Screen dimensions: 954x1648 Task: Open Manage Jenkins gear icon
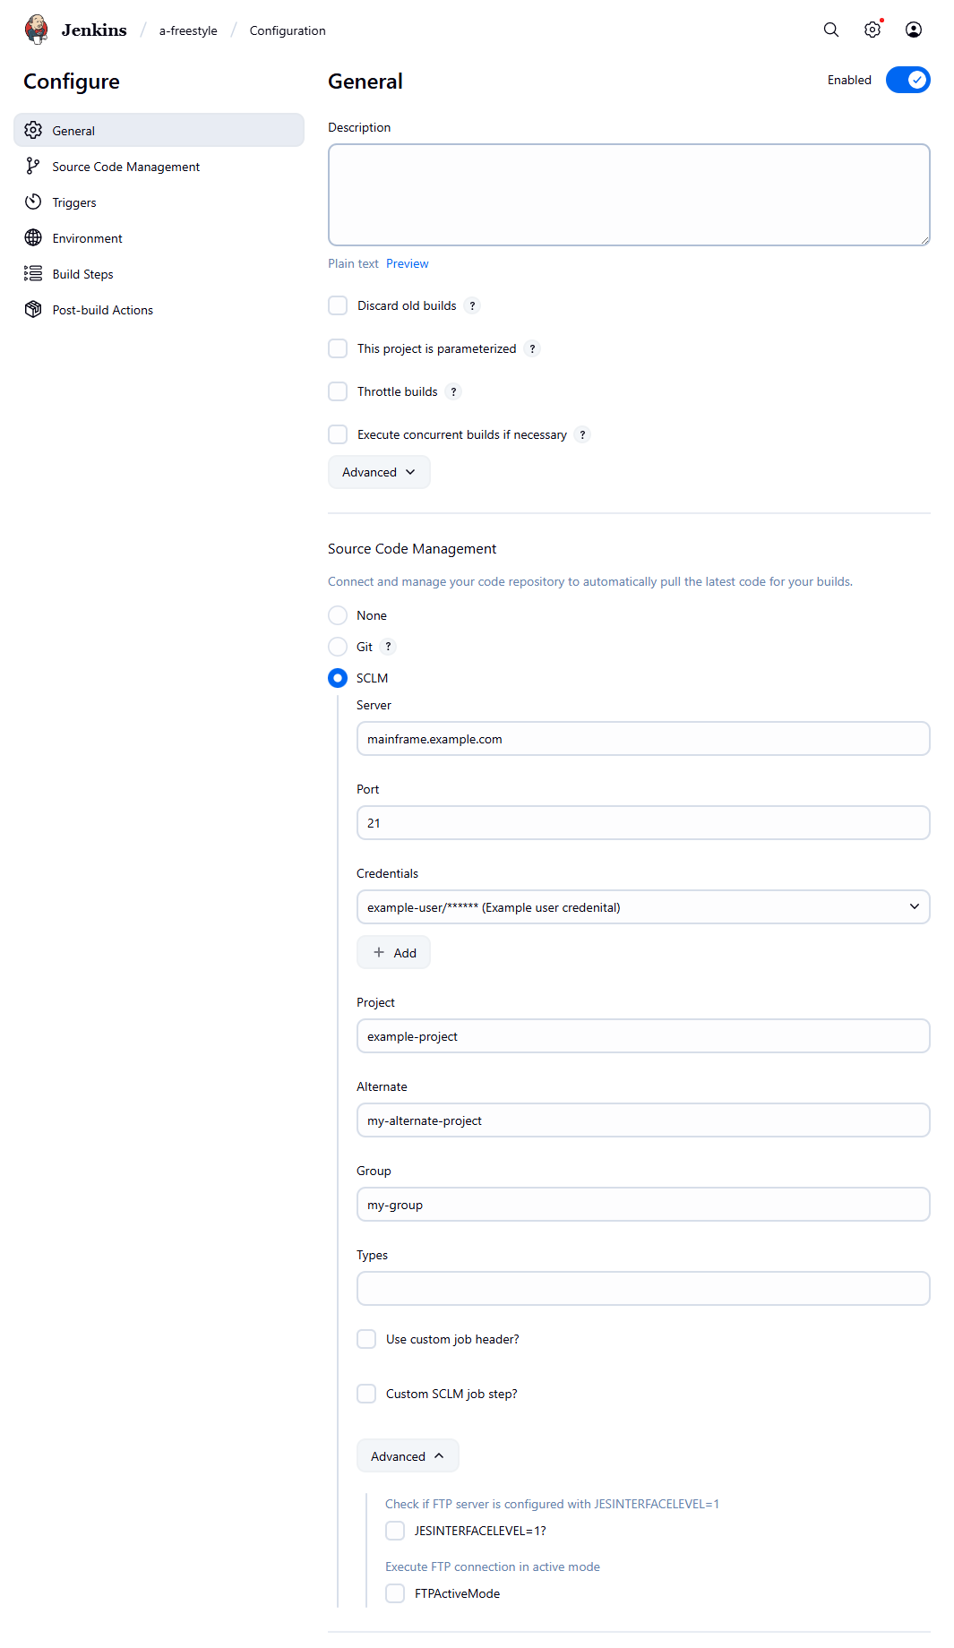click(x=872, y=30)
